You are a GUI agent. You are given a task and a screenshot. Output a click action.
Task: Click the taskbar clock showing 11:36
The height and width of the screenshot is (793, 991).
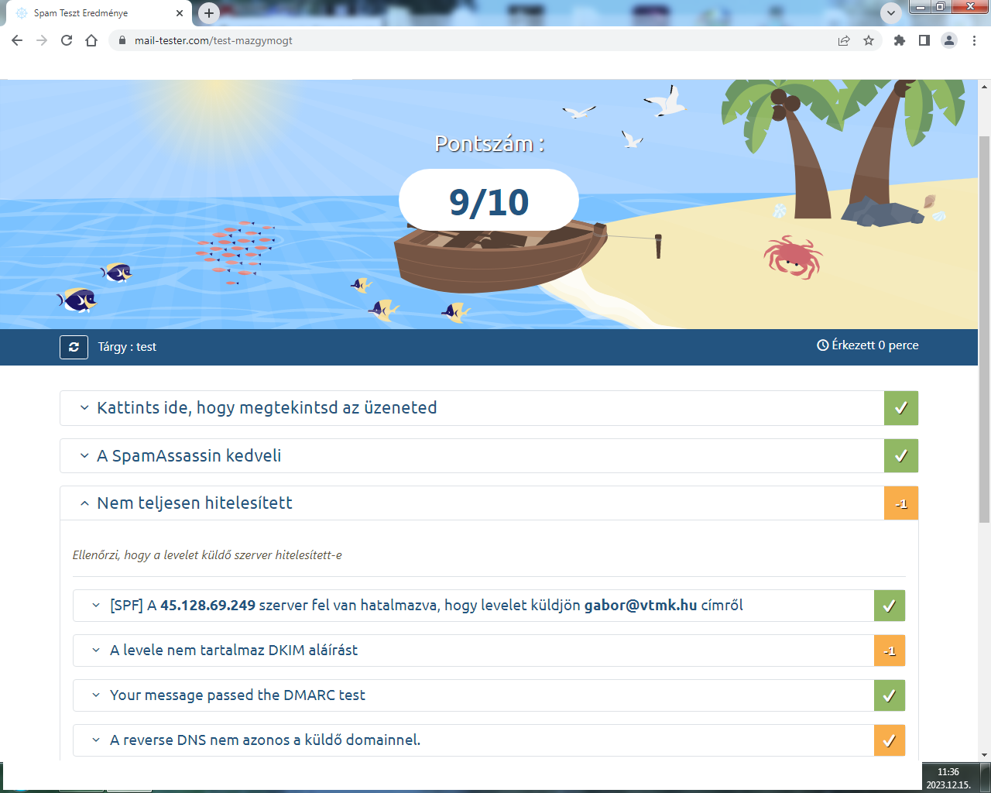[948, 772]
